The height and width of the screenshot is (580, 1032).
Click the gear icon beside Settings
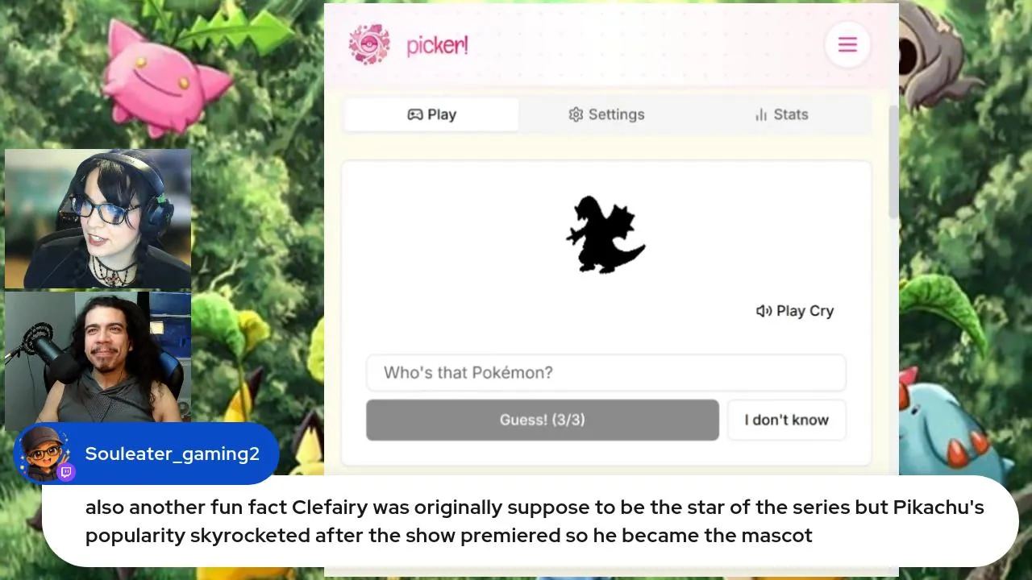click(576, 114)
